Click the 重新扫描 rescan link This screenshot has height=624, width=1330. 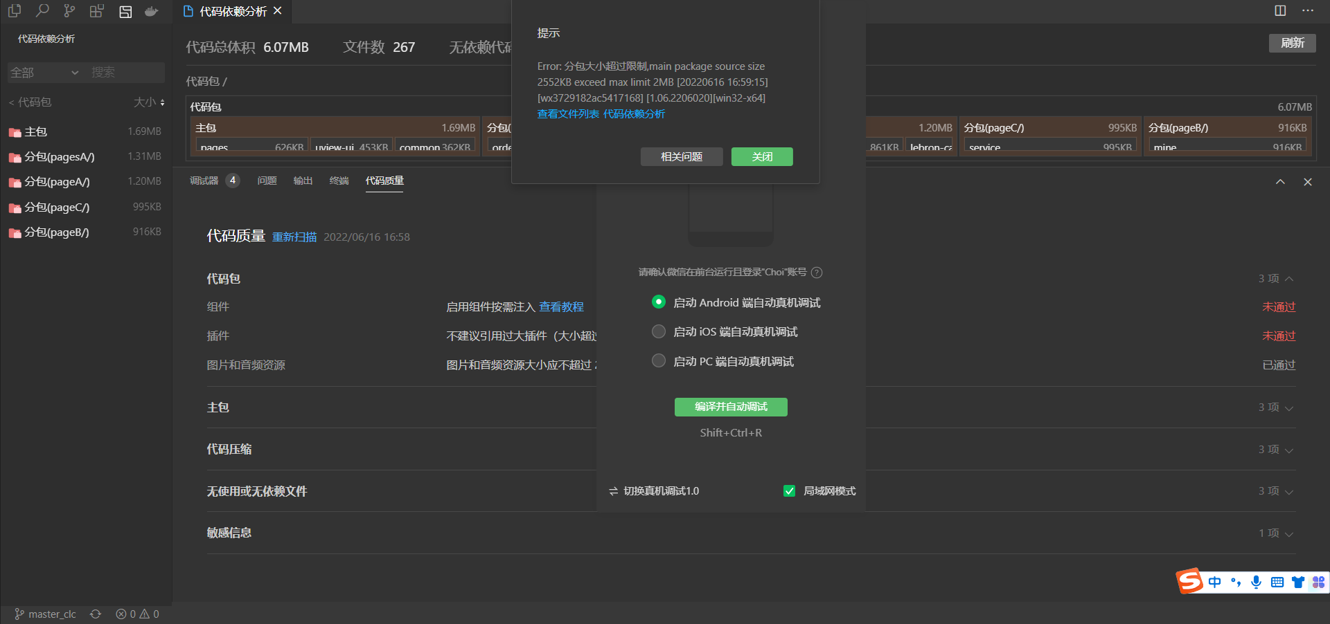pos(294,237)
